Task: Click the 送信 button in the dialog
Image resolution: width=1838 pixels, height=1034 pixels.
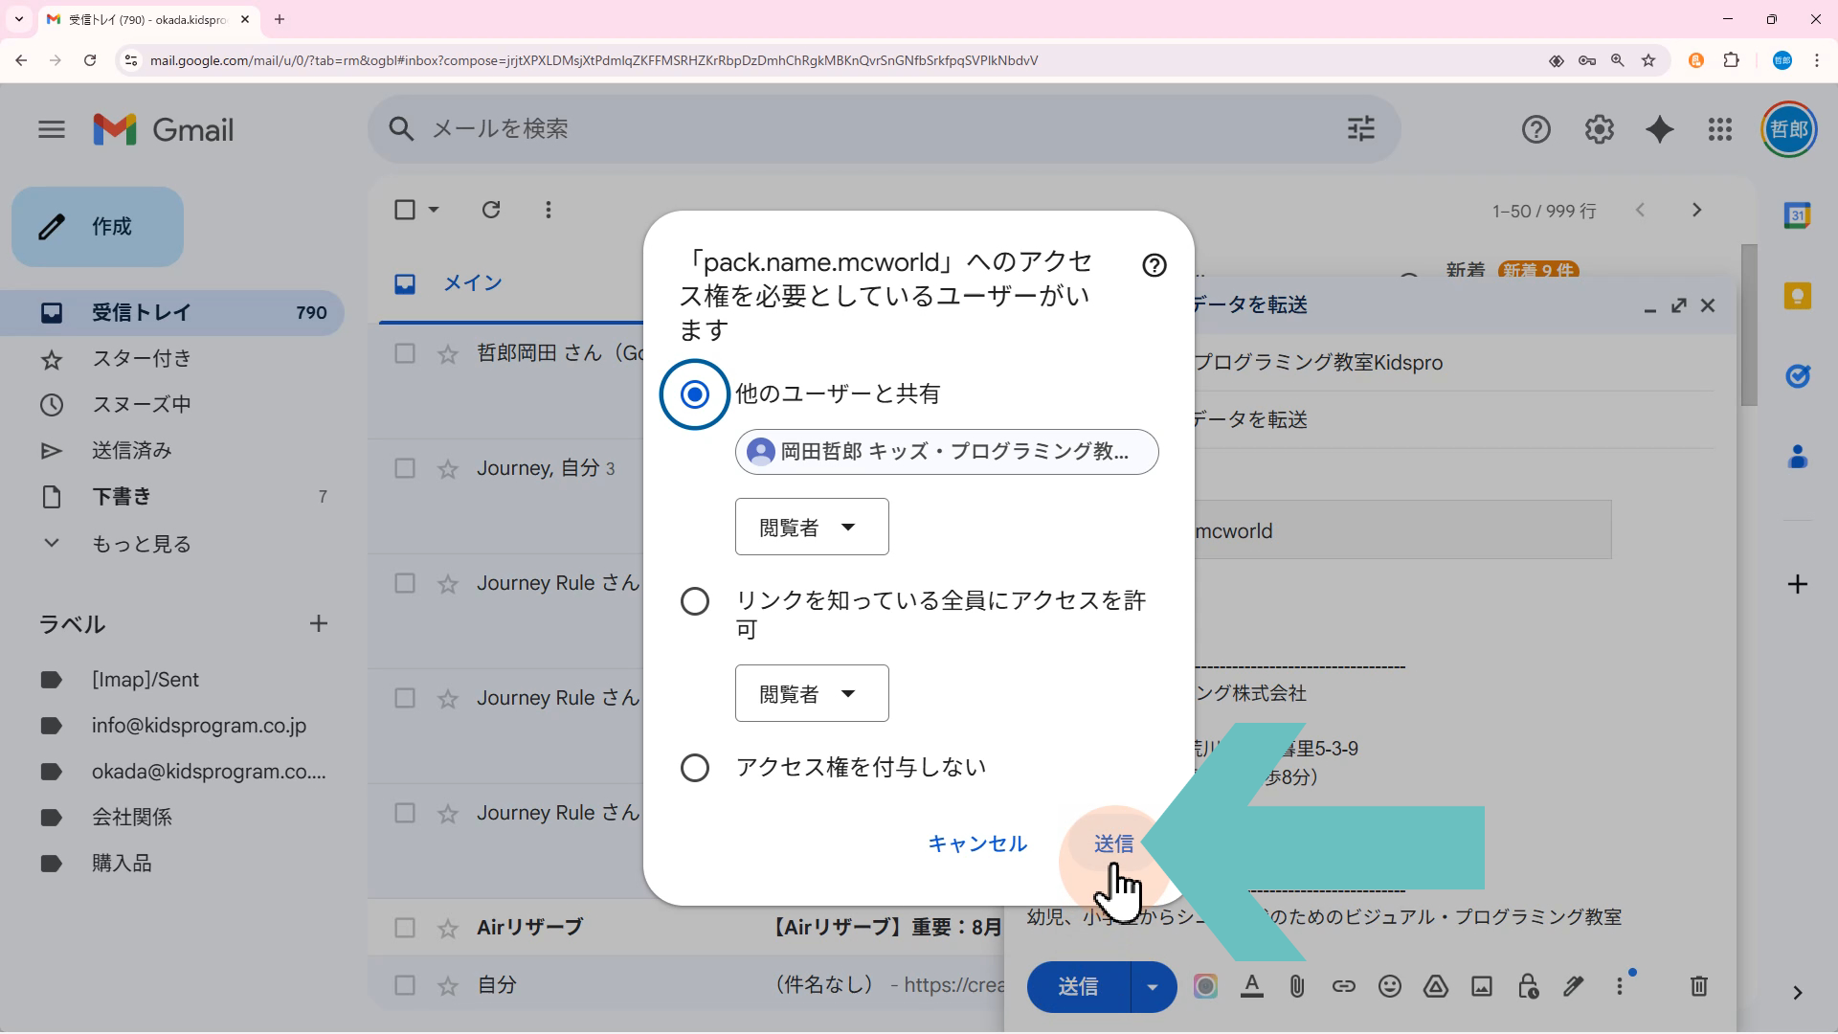Action: [x=1113, y=843]
